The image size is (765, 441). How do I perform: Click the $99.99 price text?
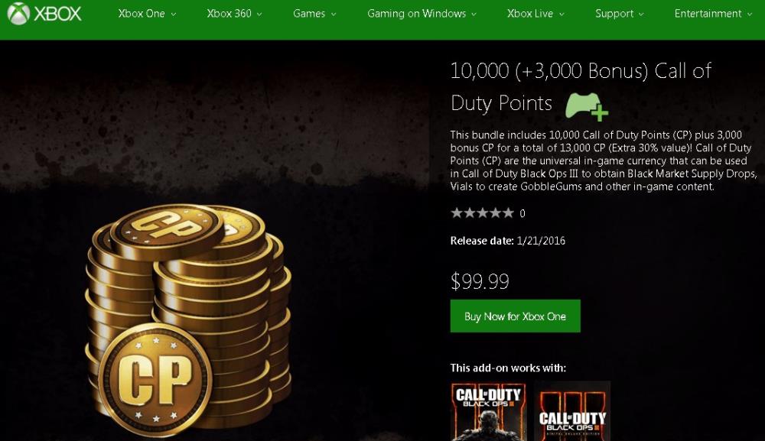(480, 281)
